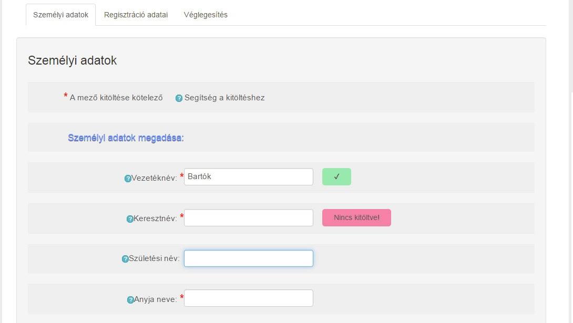Image resolution: width=573 pixels, height=323 pixels.
Task: Click the Segítség a kitöltéshez legend text
Action: click(224, 98)
